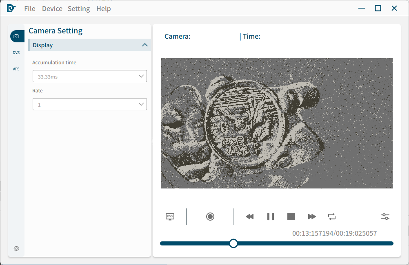Open the Device menu

point(52,9)
